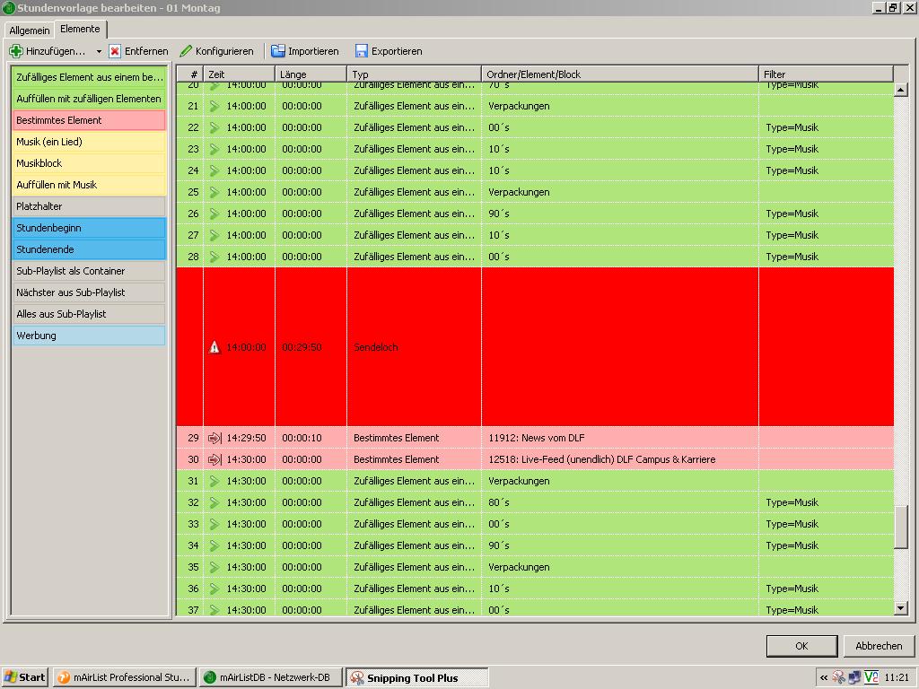
Task: Click the scroll down arrow of the table
Action: [901, 608]
